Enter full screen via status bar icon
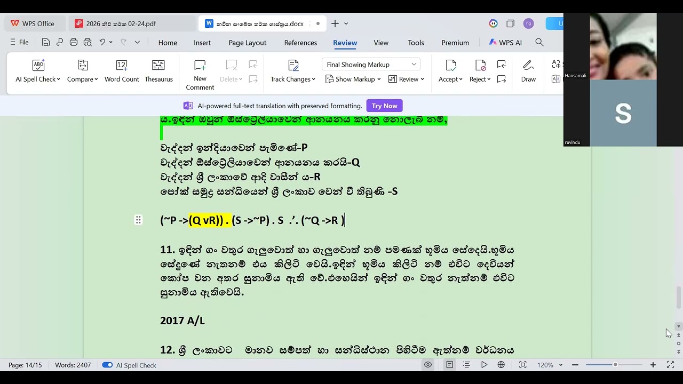This screenshot has width=683, height=384. coord(671,365)
